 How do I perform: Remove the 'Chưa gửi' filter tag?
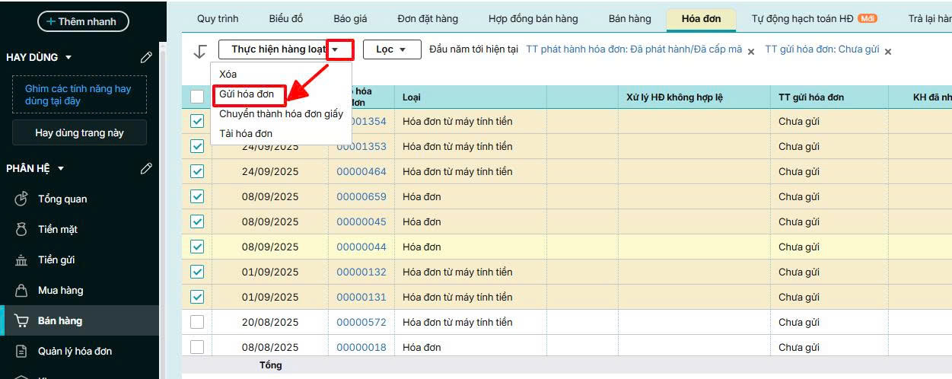click(x=887, y=51)
